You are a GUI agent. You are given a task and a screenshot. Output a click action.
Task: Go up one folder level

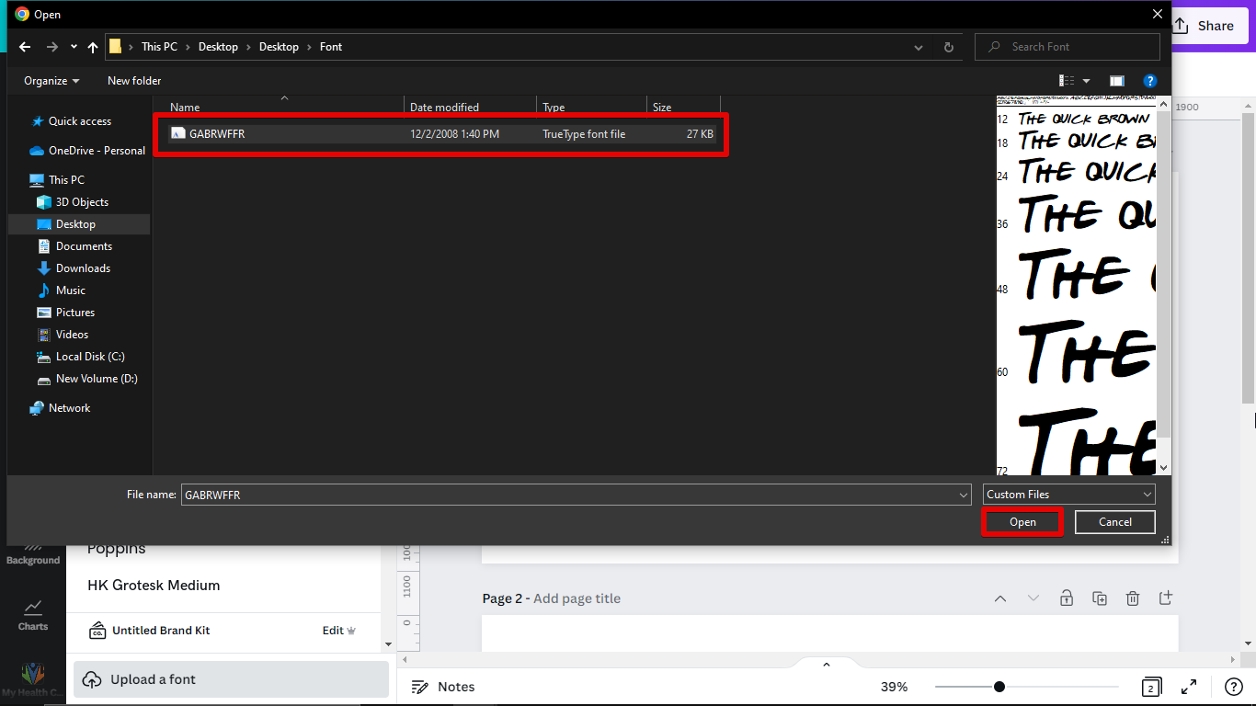93,47
